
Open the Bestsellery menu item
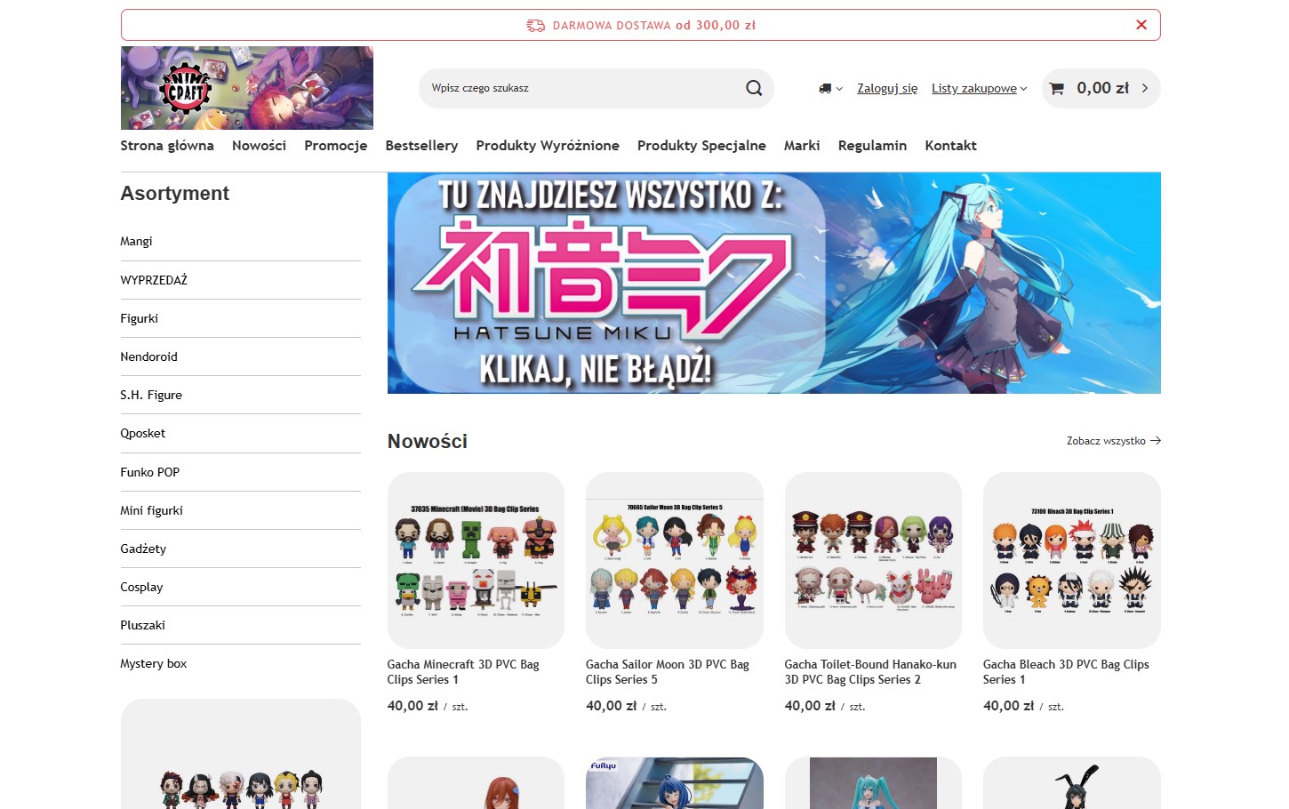pyautogui.click(x=421, y=145)
